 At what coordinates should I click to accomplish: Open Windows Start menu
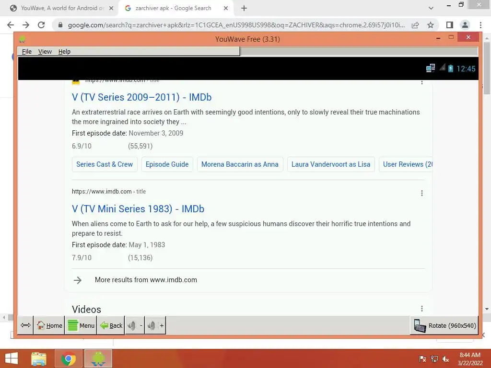(12, 358)
